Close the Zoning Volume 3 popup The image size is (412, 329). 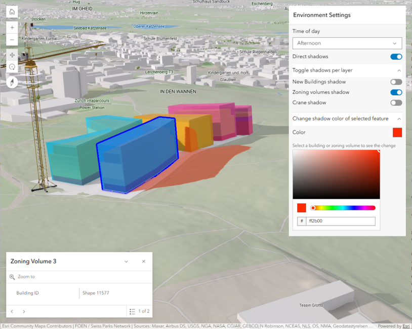click(x=144, y=262)
